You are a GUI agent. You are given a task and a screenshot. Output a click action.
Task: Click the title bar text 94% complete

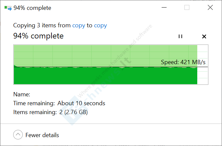[32, 8]
